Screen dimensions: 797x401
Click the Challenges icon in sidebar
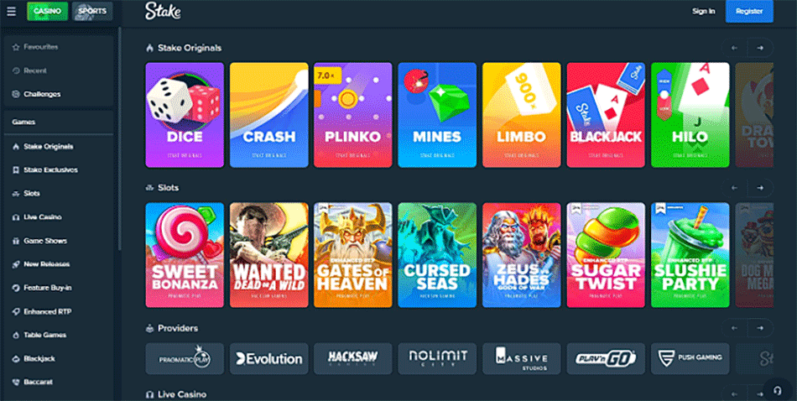(x=16, y=94)
